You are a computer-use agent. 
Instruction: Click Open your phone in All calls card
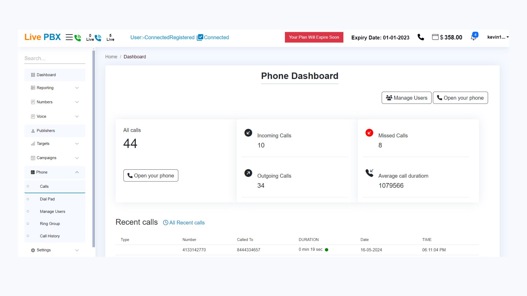(151, 175)
